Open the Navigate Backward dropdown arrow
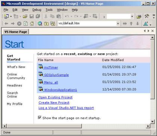The image size is (157, 136). 90,16
